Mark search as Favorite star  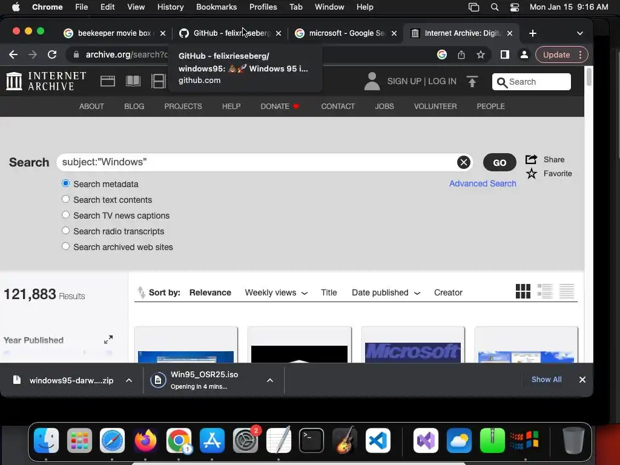[x=532, y=174]
